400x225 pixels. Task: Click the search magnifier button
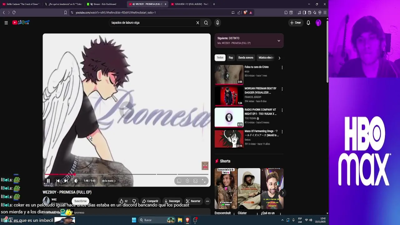(x=206, y=22)
